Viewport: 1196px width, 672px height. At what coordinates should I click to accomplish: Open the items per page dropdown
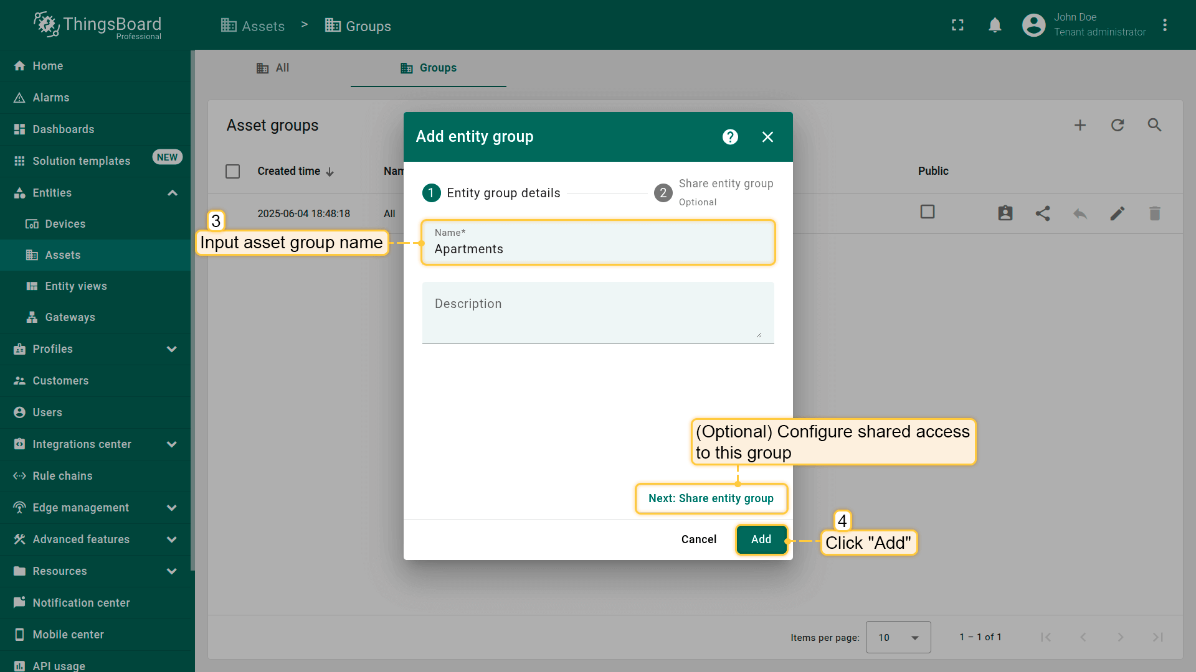click(x=898, y=637)
